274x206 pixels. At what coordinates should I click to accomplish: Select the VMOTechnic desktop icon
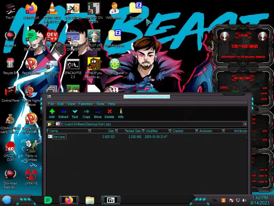point(115,11)
